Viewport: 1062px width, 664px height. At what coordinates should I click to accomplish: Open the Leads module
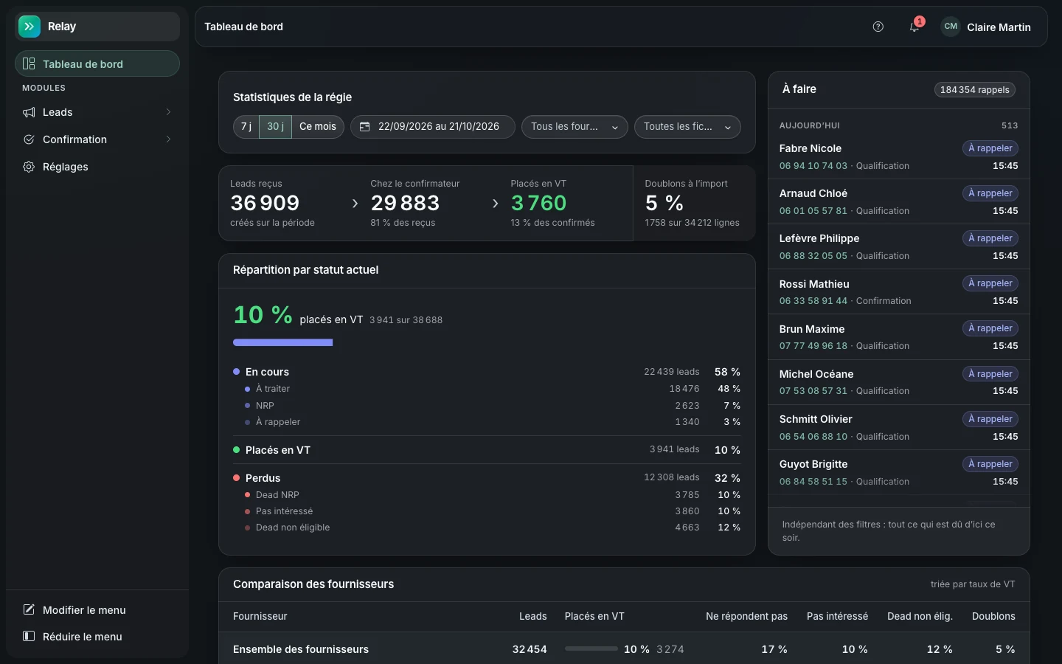point(97,112)
